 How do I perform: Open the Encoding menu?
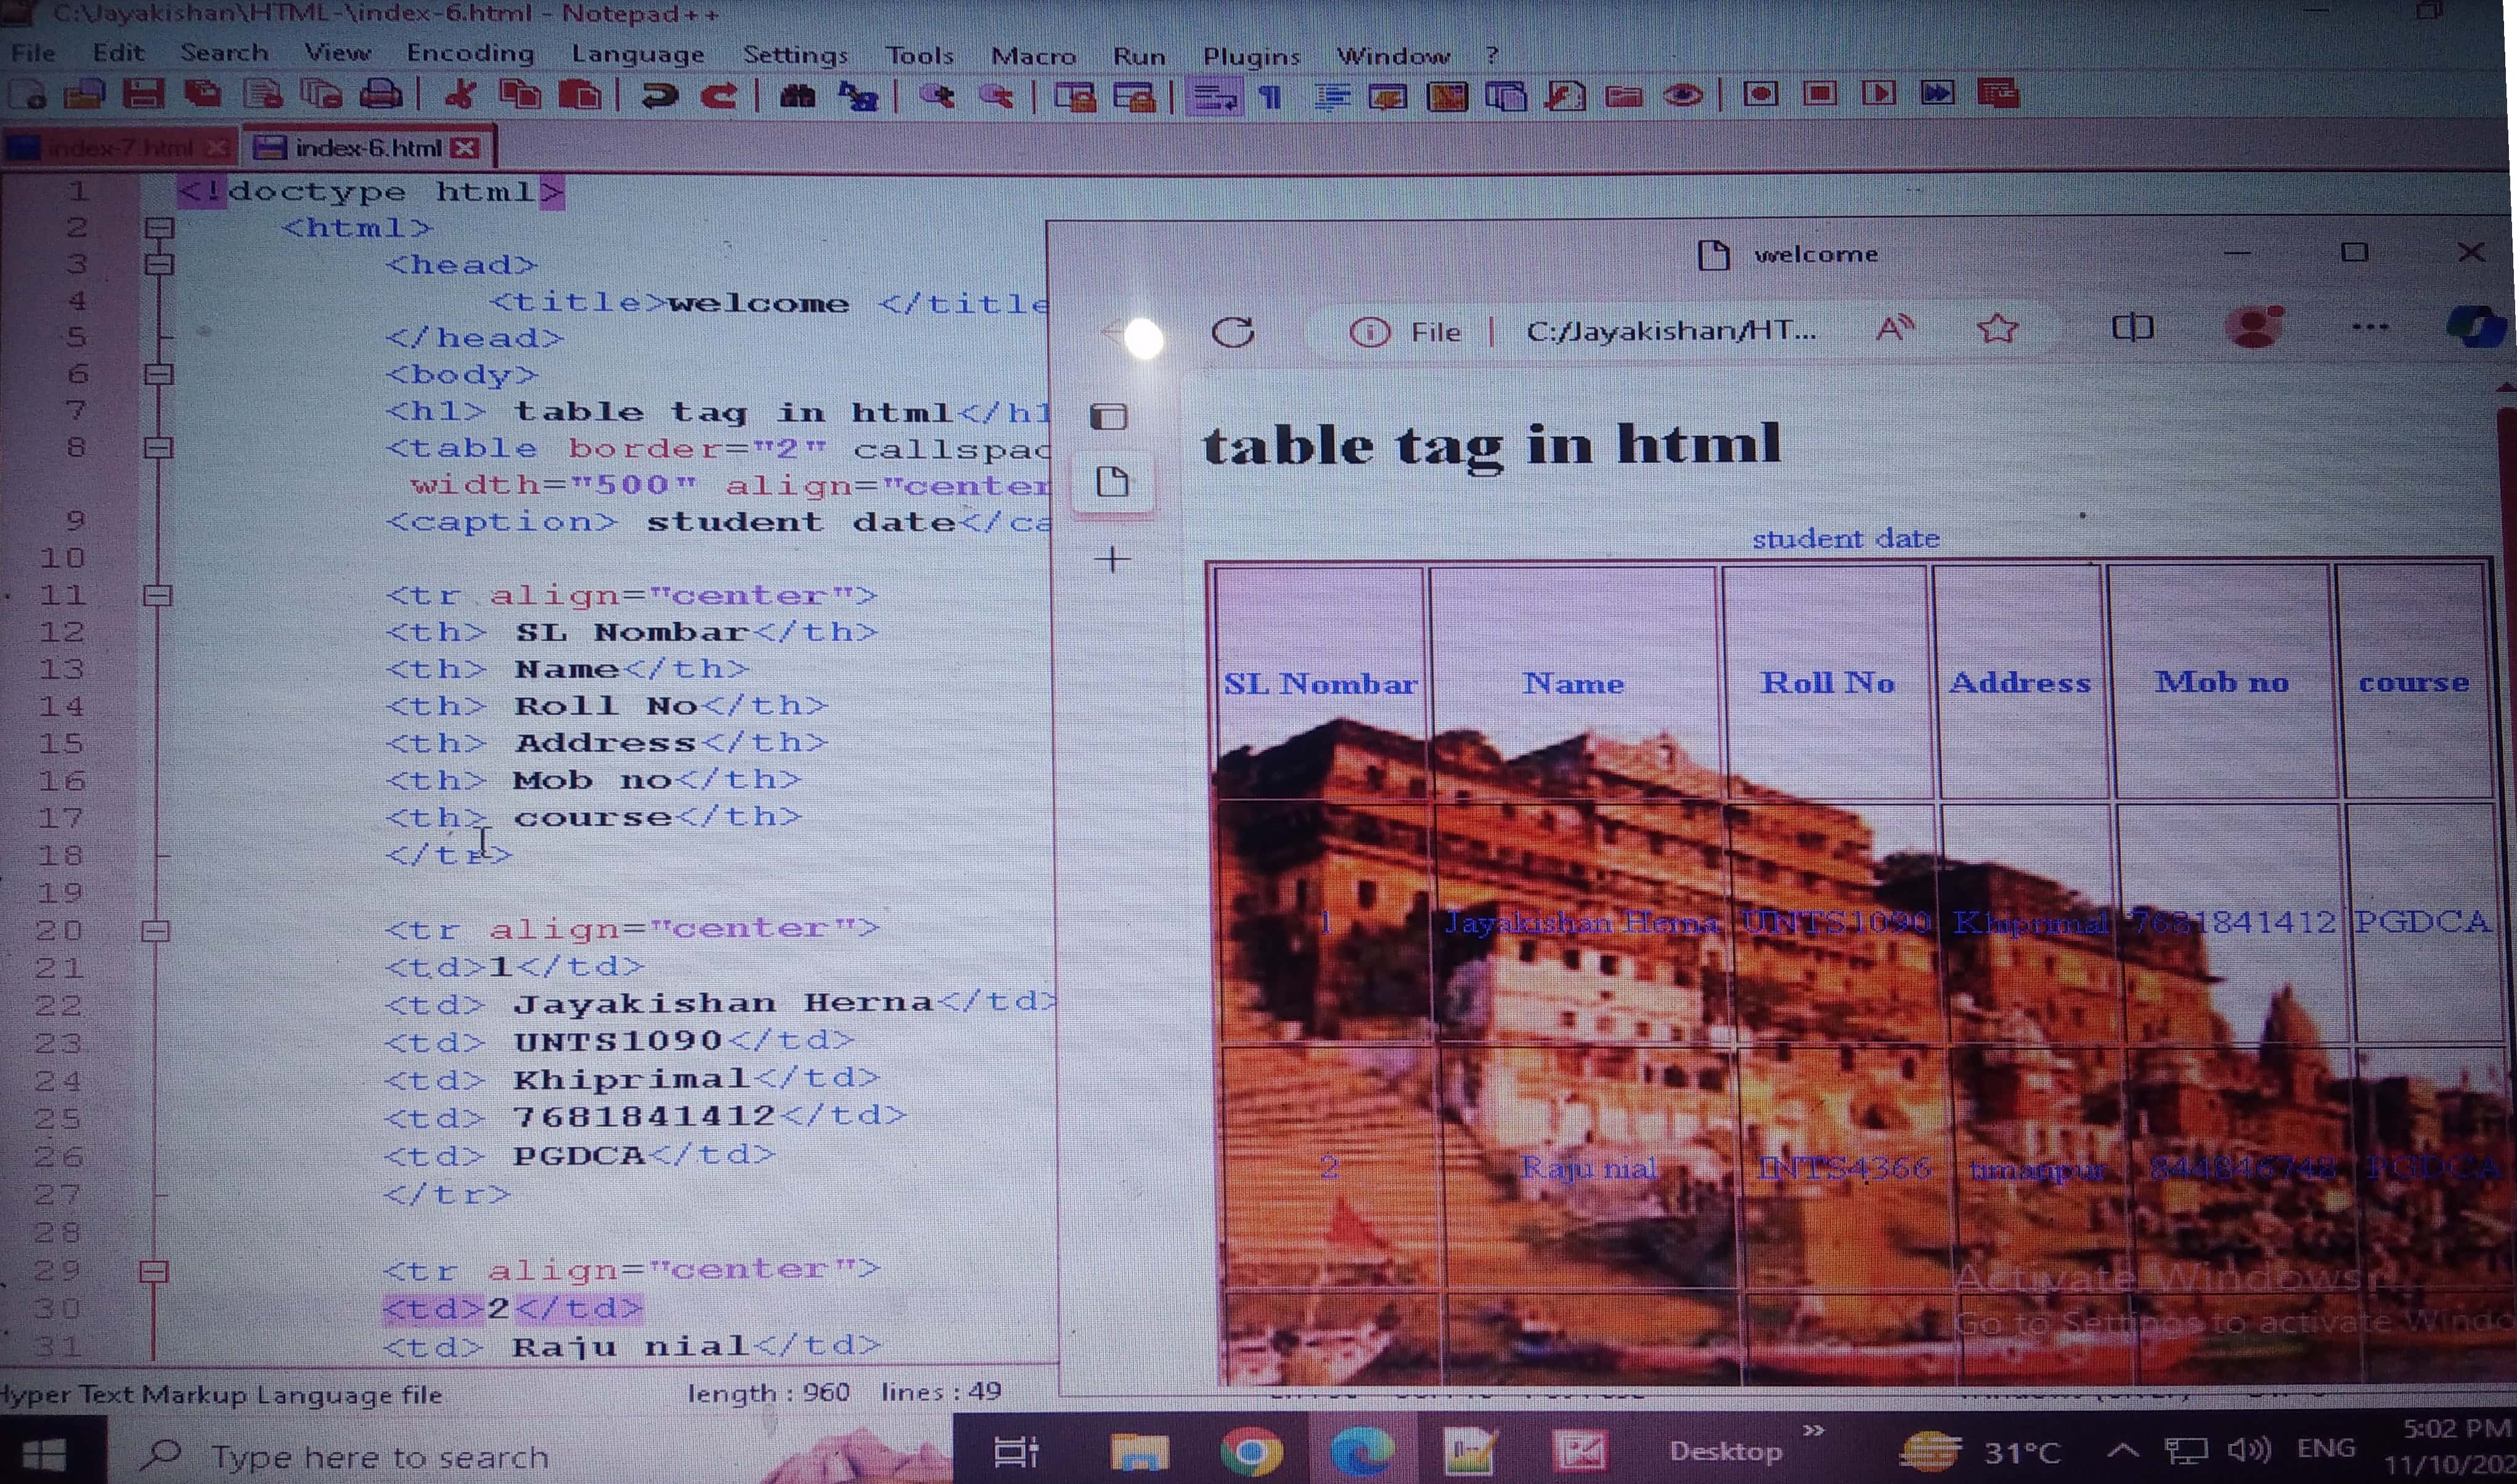tap(469, 53)
